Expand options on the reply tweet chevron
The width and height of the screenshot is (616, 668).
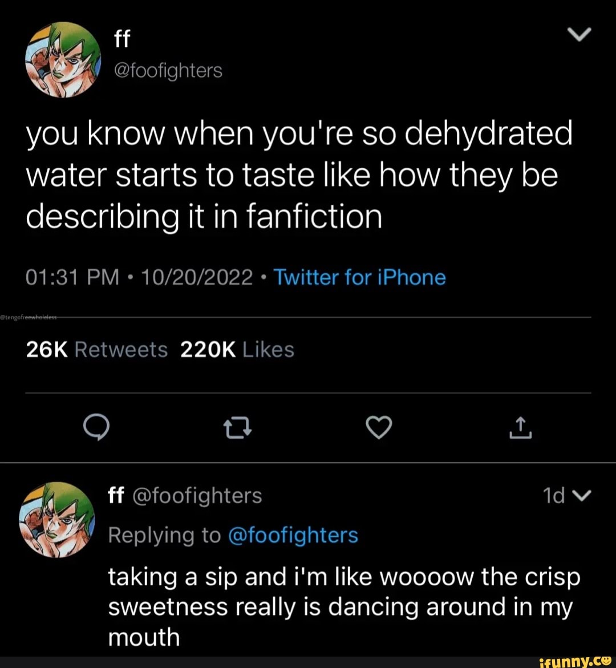tap(583, 495)
